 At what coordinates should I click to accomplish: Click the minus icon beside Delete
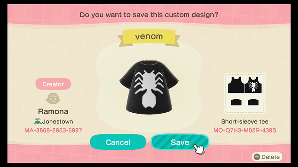tap(257, 157)
